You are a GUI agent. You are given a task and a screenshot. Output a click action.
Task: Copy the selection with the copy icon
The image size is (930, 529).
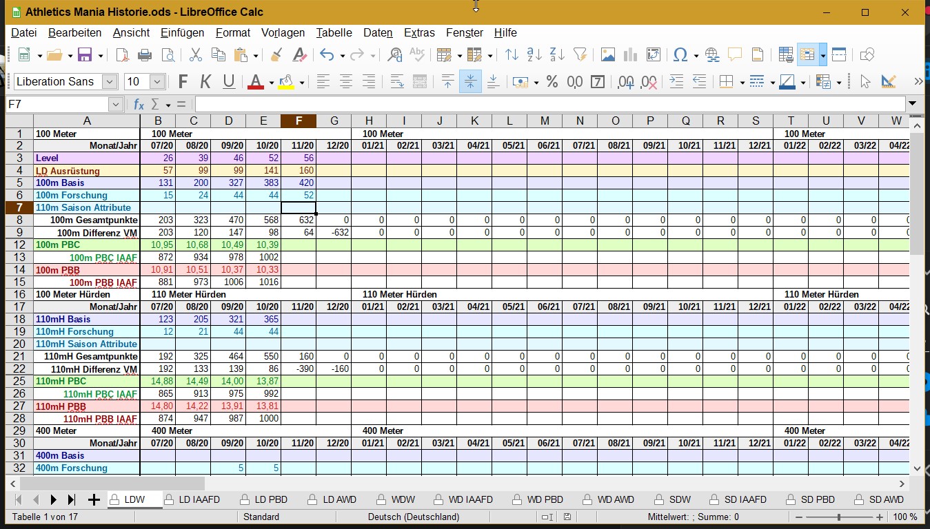click(219, 55)
